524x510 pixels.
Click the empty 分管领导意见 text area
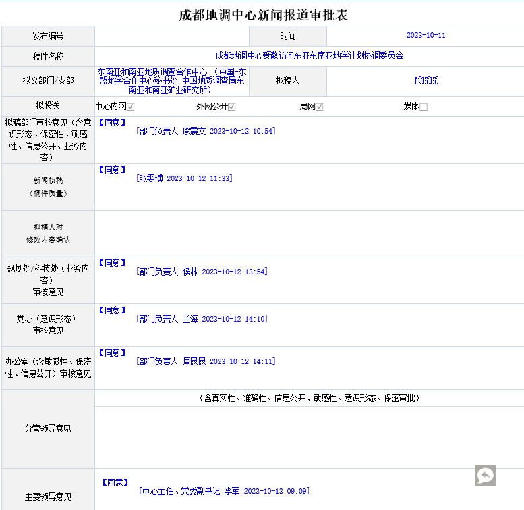point(309,436)
